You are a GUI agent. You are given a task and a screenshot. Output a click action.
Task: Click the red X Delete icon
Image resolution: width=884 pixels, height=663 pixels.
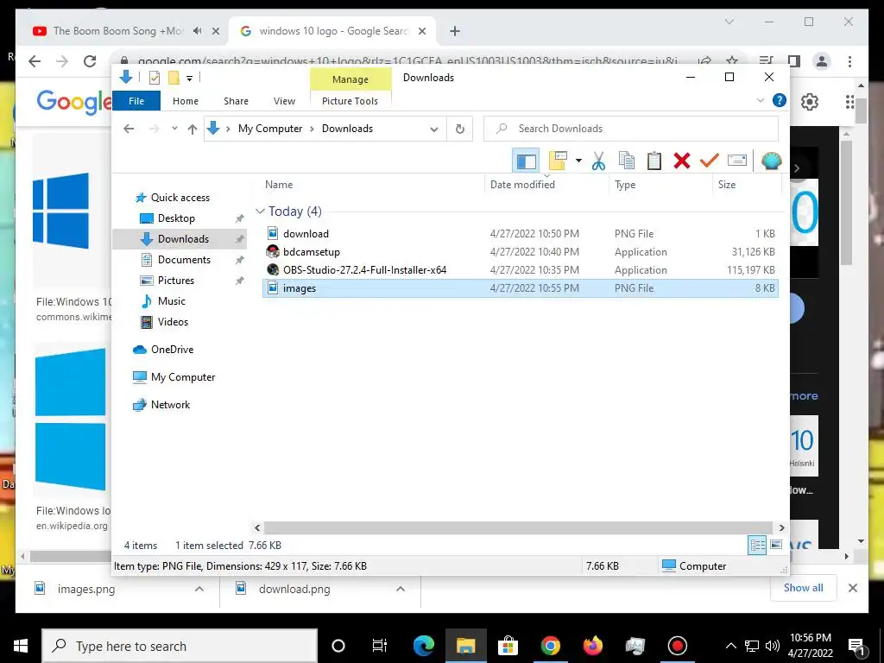(x=682, y=161)
